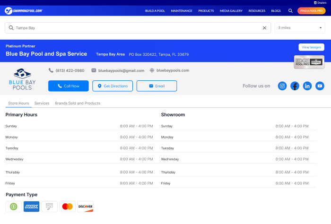Open the Dealers link at top
Viewport: 331px width, 224px height.
pyautogui.click(x=320, y=3)
